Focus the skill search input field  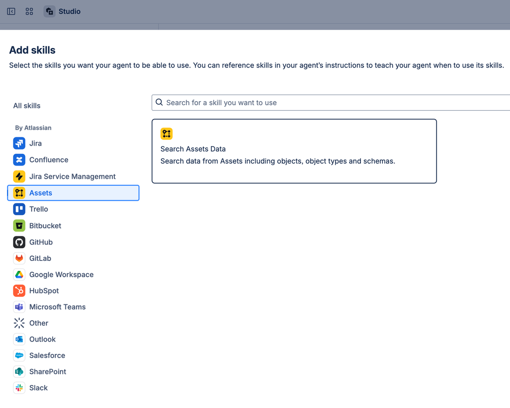pos(331,103)
